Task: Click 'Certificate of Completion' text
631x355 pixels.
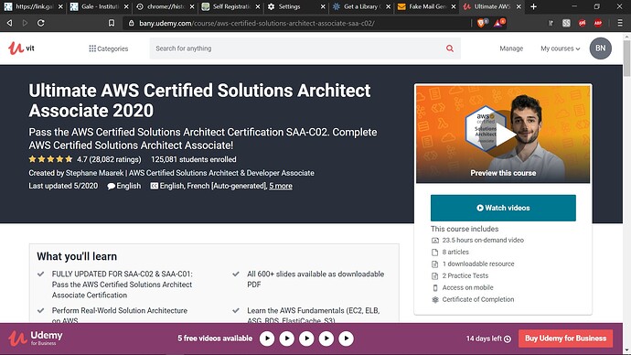Action: click(x=478, y=299)
